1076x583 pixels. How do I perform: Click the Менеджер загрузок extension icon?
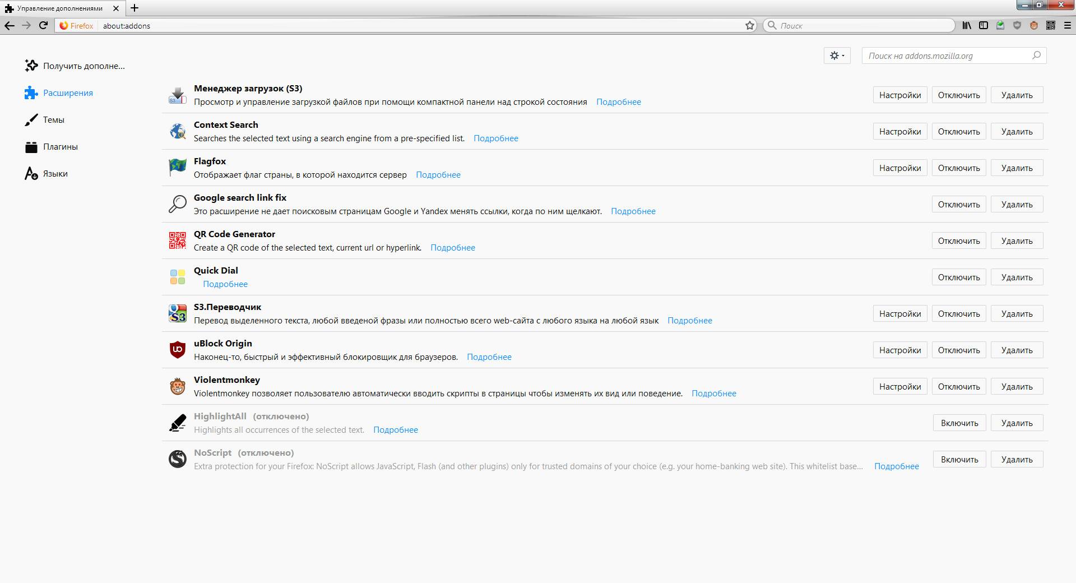click(x=178, y=95)
